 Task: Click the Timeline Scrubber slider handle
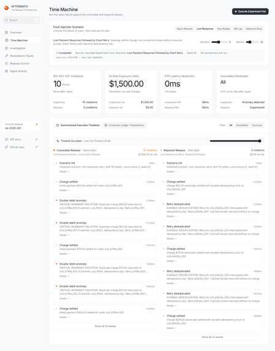tap(260, 141)
